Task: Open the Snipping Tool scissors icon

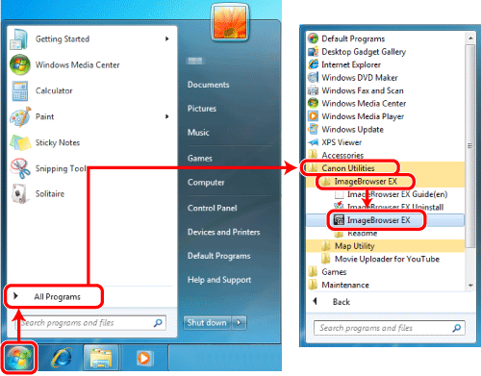Action: [x=20, y=168]
